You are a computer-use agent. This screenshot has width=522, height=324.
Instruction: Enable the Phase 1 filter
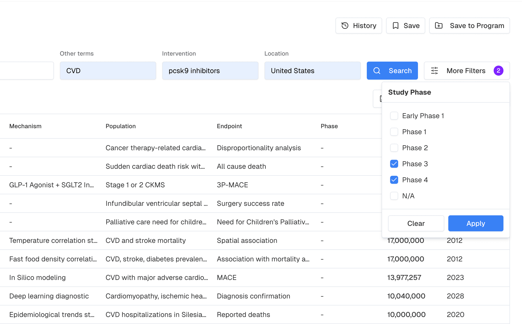click(x=394, y=132)
